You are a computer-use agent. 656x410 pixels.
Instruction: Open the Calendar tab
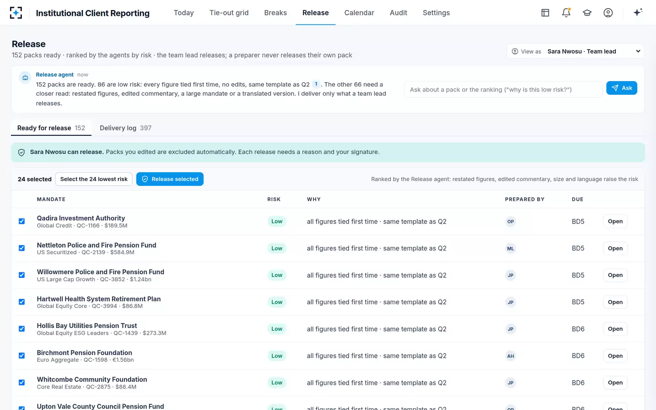pyautogui.click(x=359, y=13)
